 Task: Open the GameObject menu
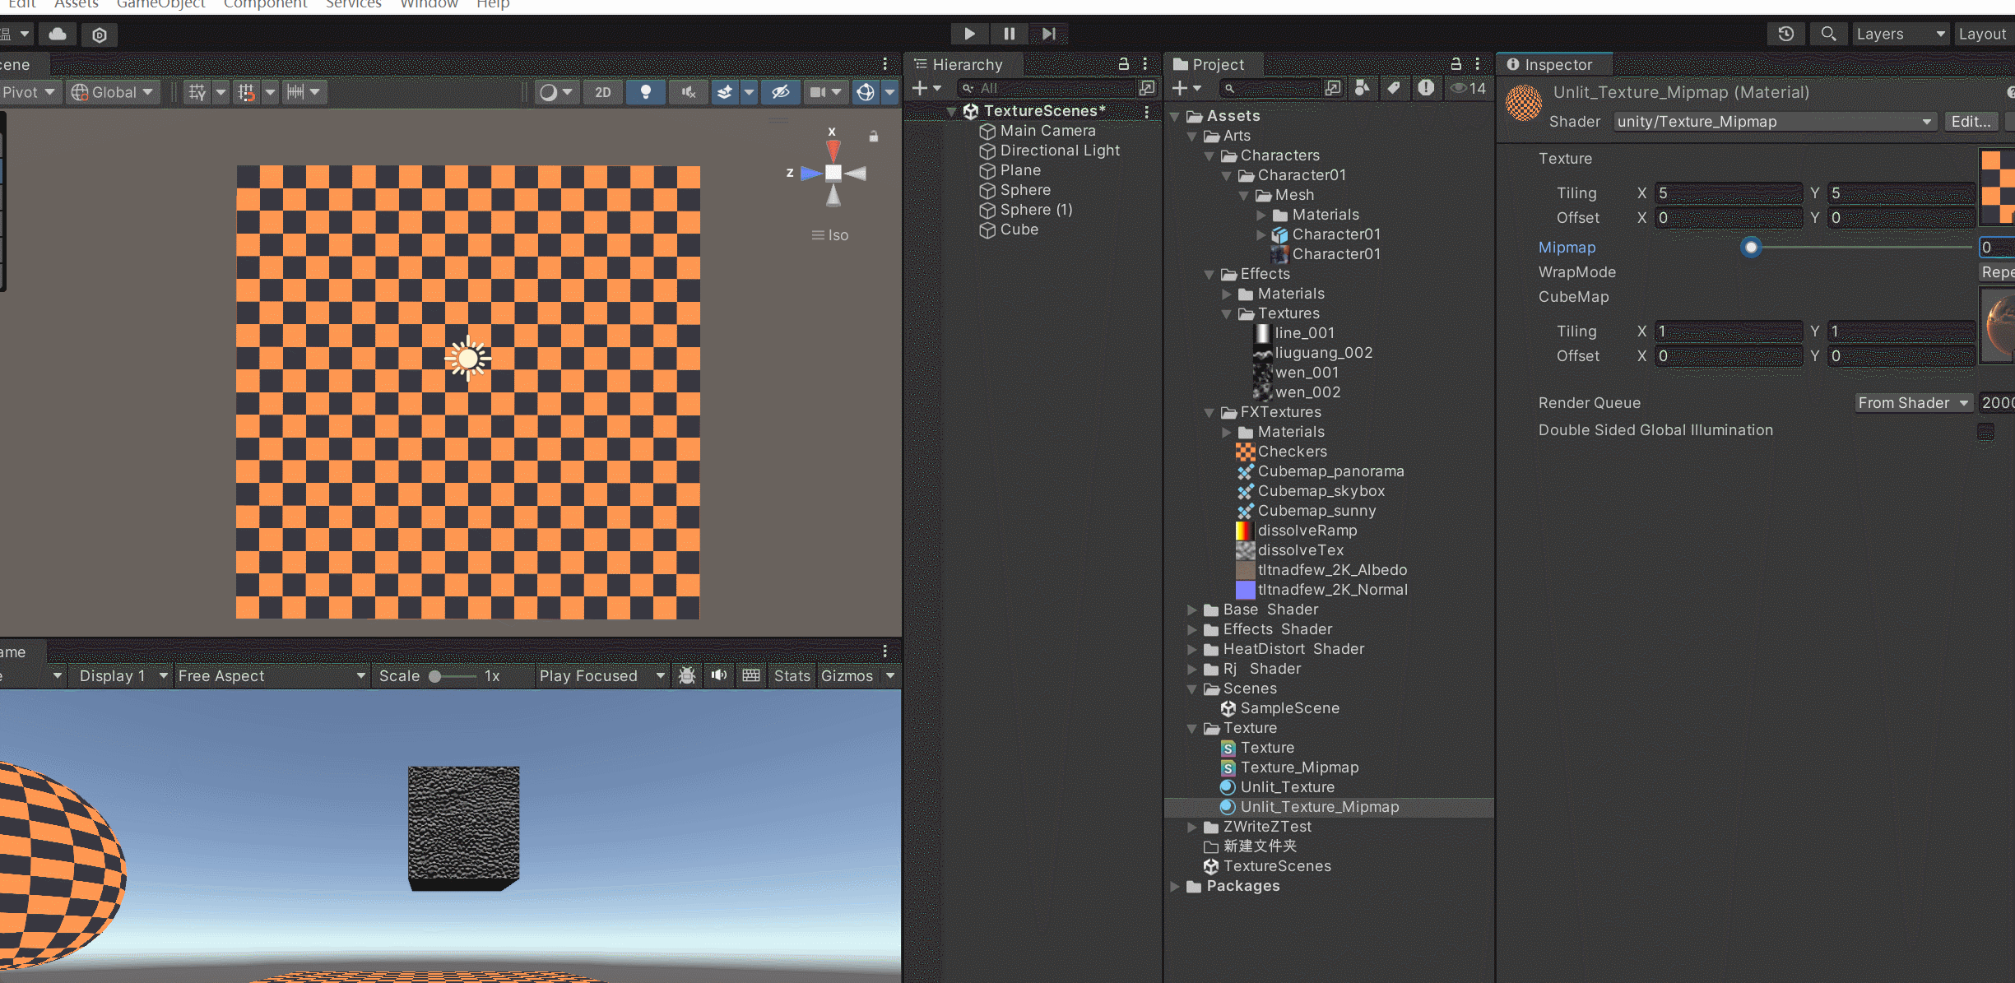tap(160, 5)
